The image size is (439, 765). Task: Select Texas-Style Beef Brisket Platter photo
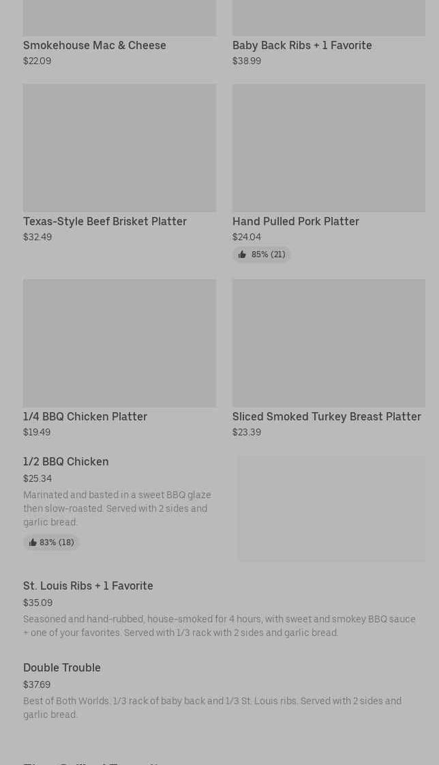(119, 148)
